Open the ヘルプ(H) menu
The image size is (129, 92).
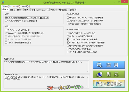pos(26,6)
